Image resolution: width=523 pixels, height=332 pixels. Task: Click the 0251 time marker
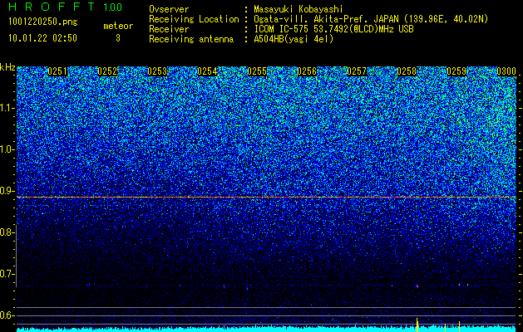point(57,71)
